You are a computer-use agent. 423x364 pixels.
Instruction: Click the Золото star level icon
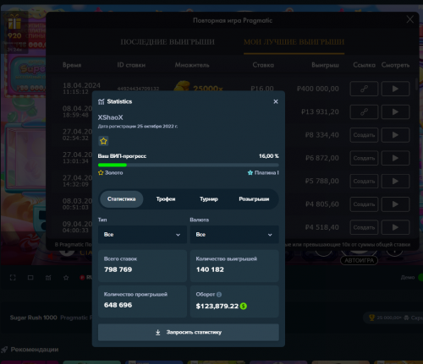[101, 172]
